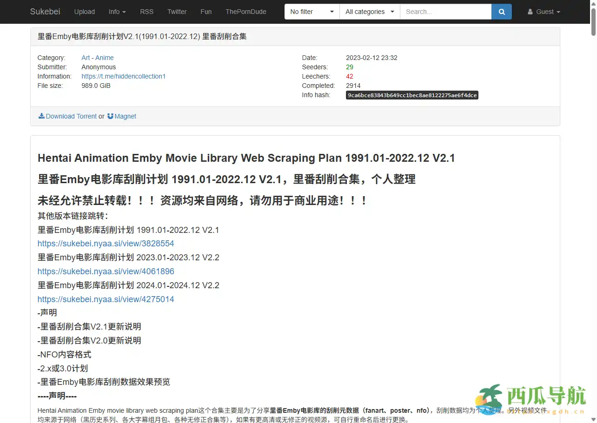Open the sukebei view 4275014 link
Viewport: 597px width, 423px height.
(x=106, y=299)
